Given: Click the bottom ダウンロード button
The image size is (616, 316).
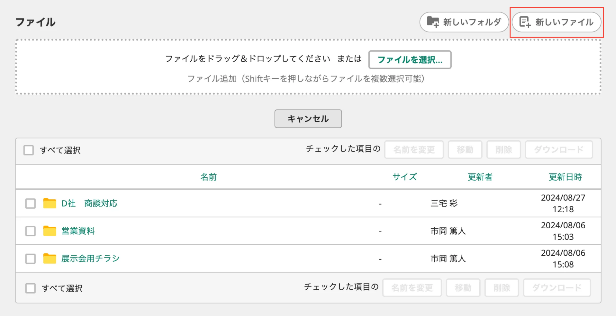Looking at the screenshot, I should [557, 288].
